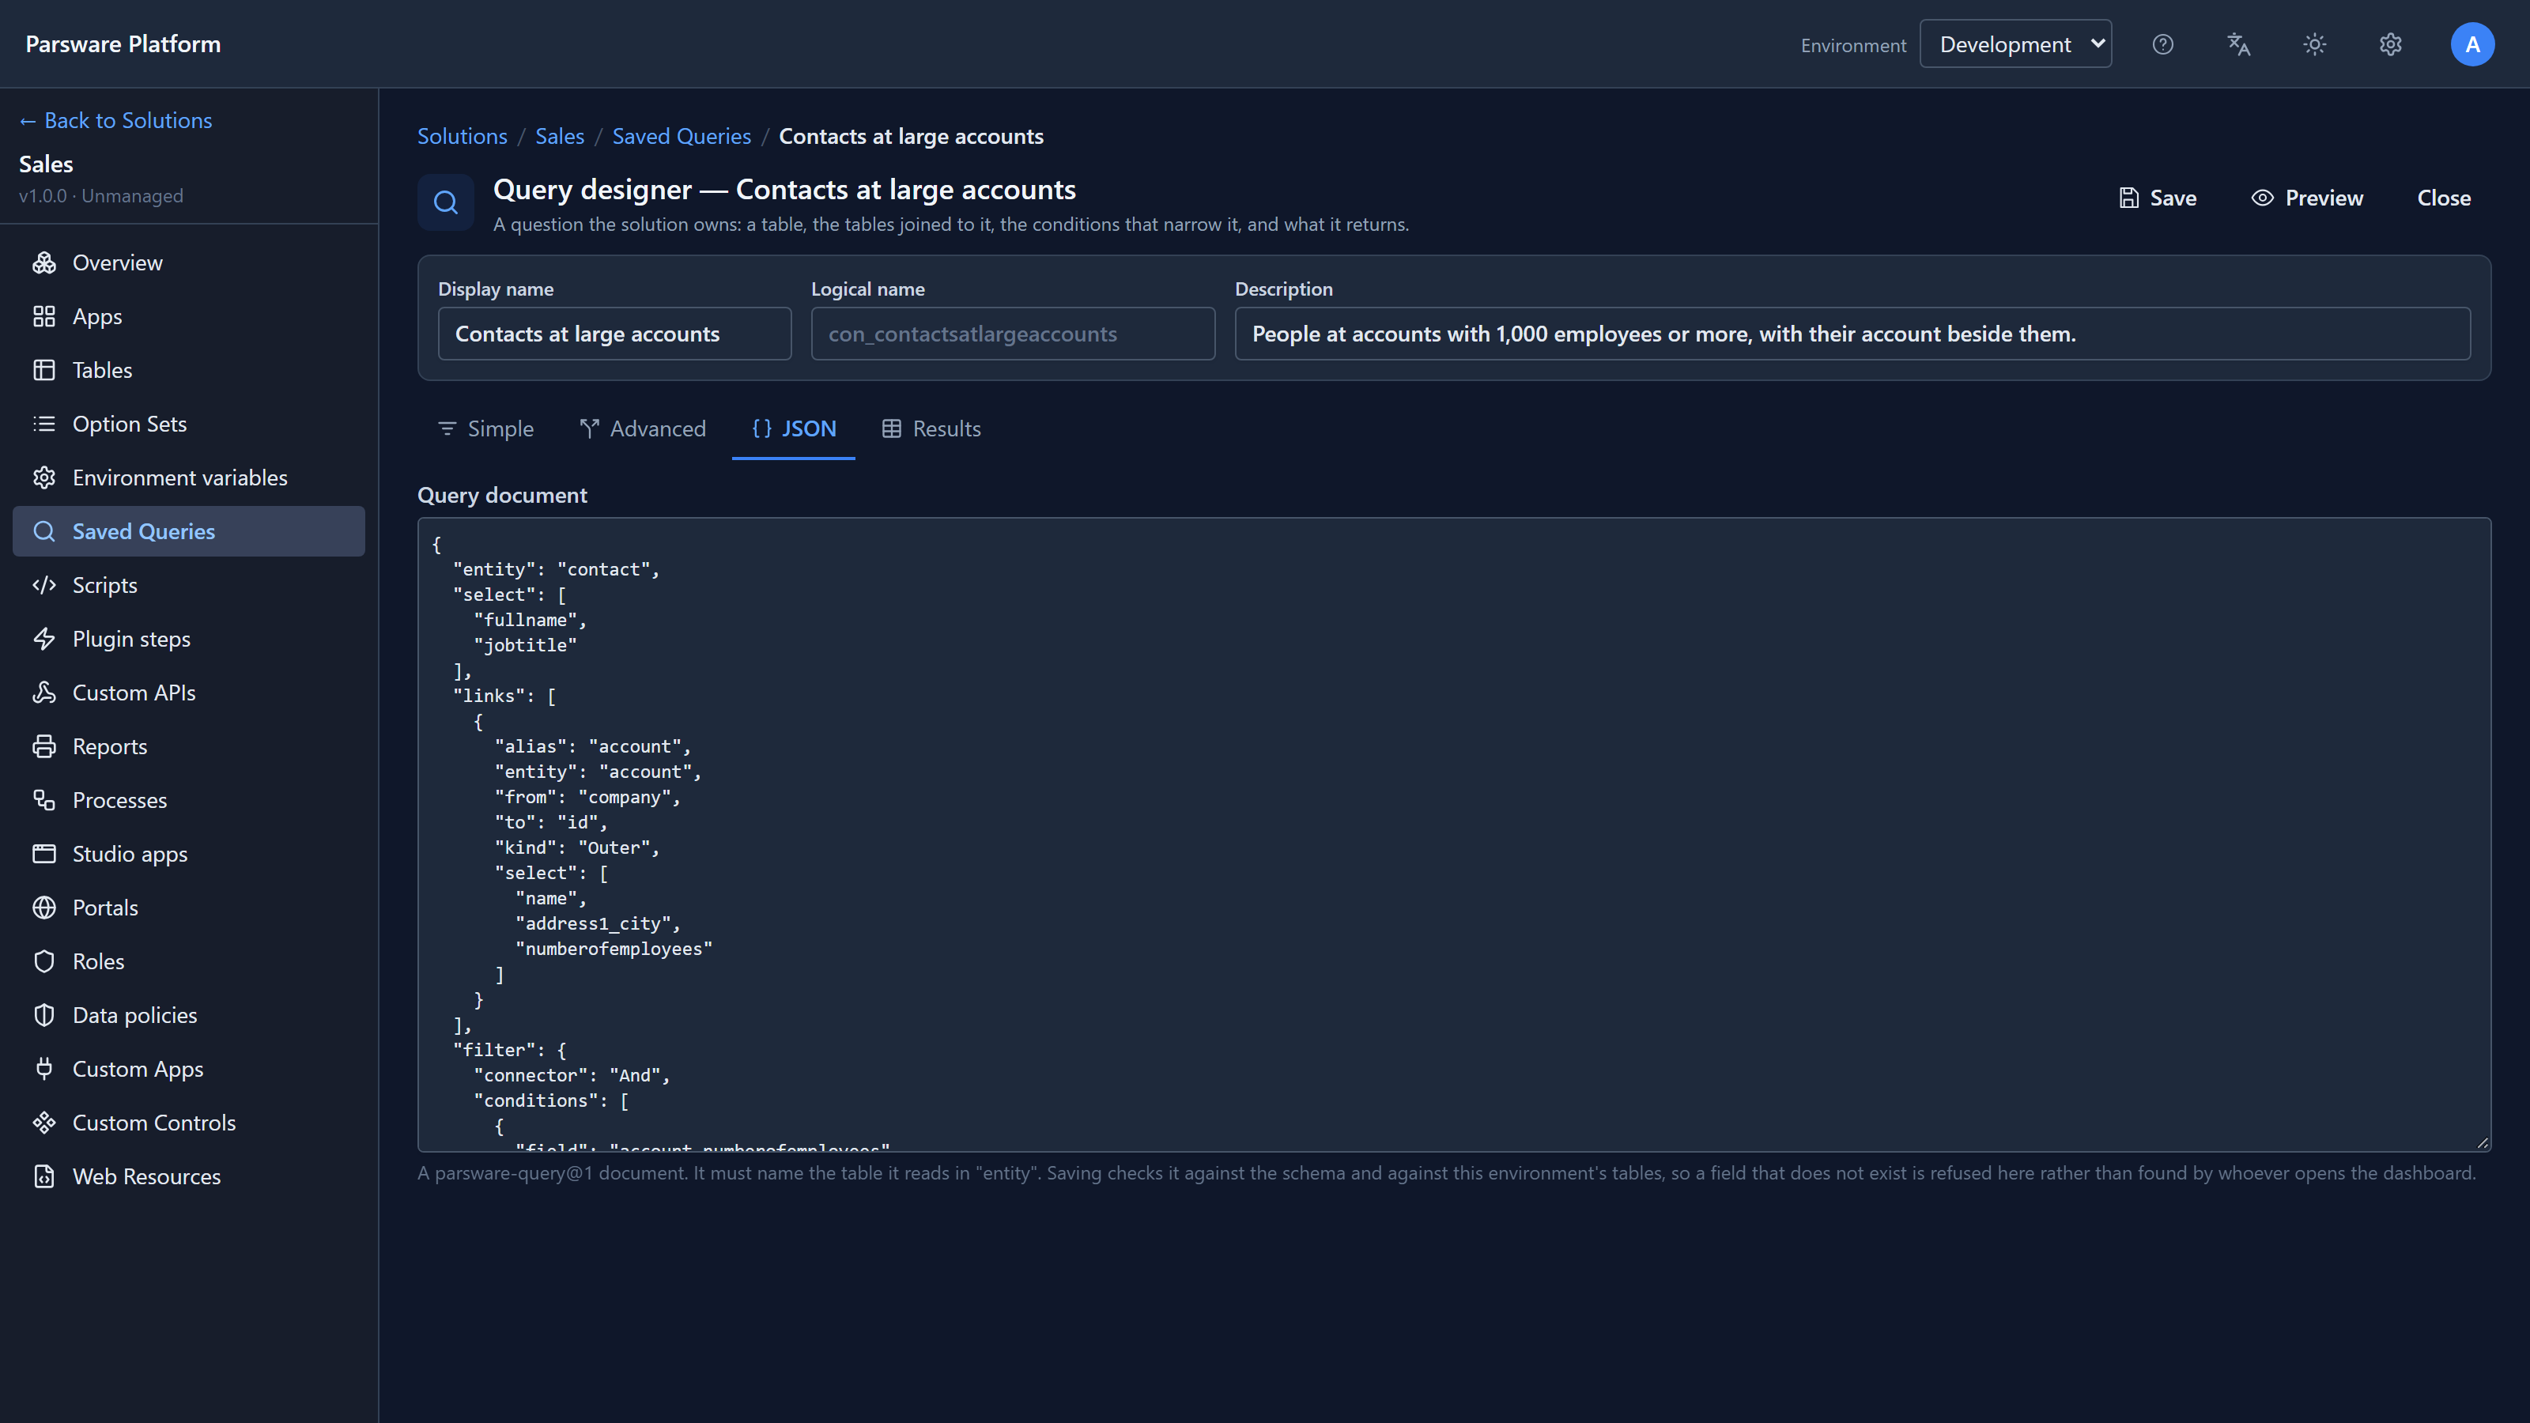Edit the Description field
The width and height of the screenshot is (2530, 1423).
click(1852, 334)
